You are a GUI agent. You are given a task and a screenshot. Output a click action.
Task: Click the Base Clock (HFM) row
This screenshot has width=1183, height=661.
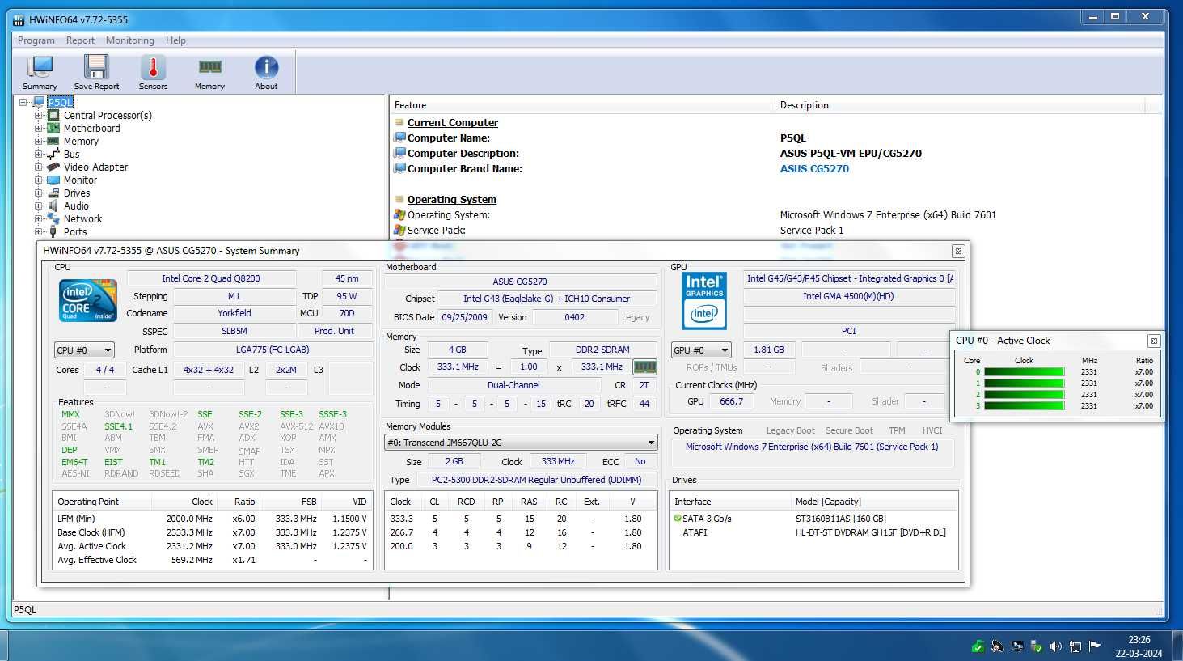212,532
